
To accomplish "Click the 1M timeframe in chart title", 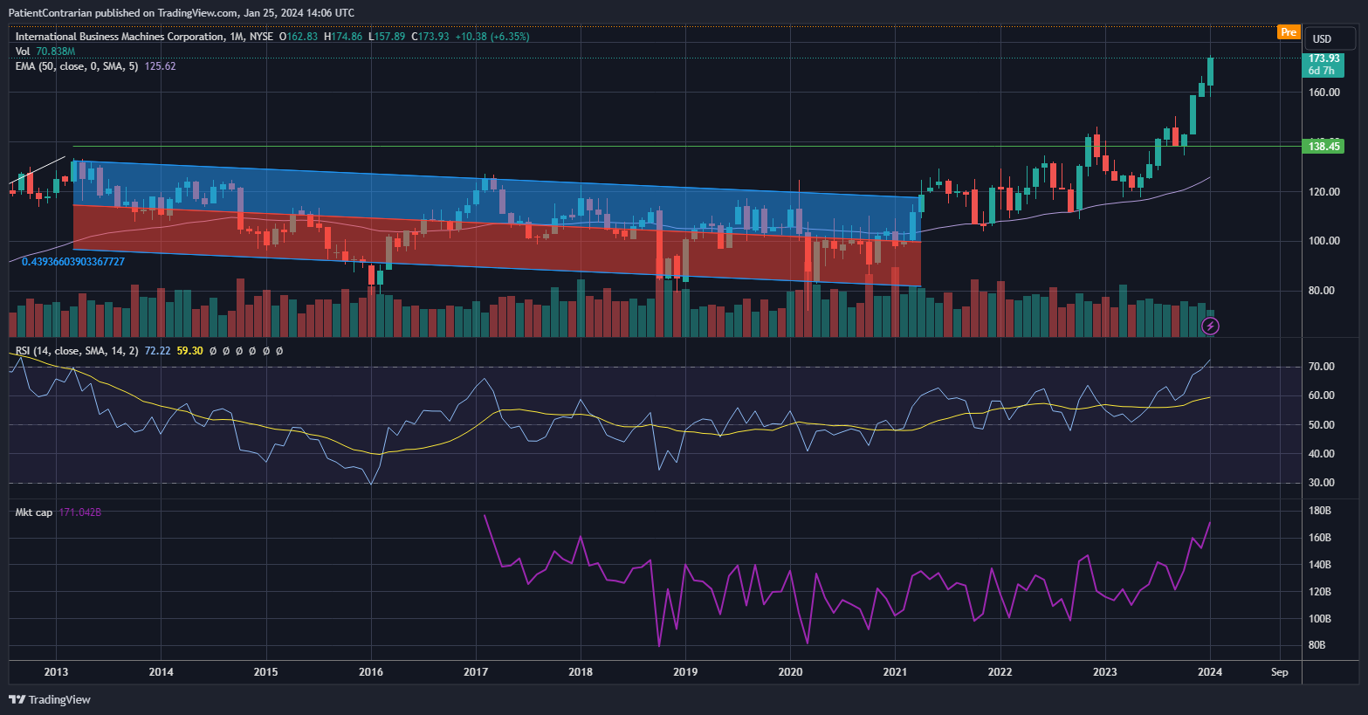I will point(237,37).
